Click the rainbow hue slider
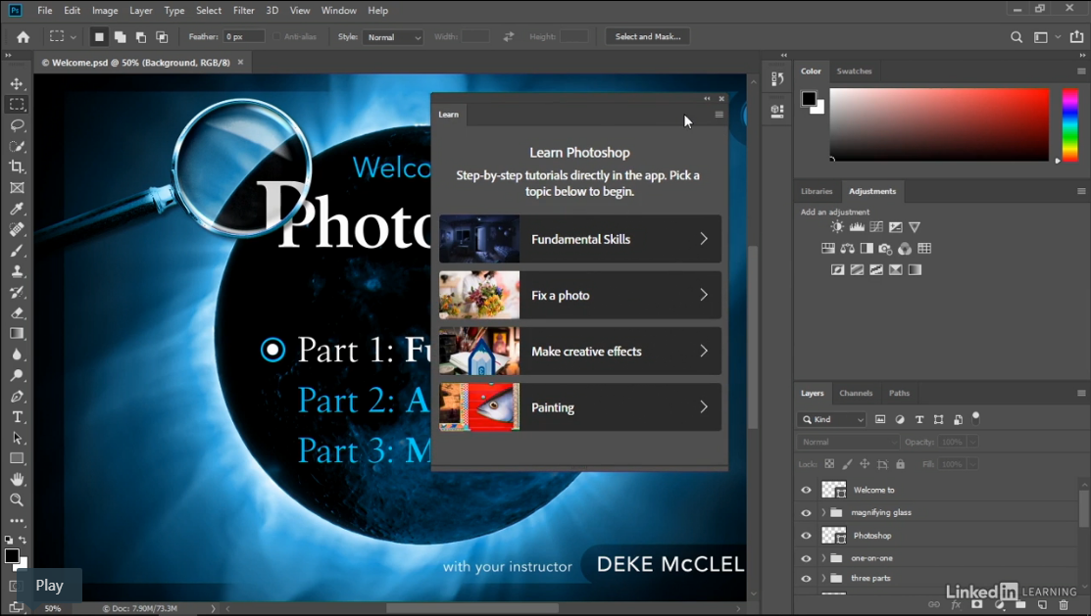The width and height of the screenshot is (1091, 616). click(x=1070, y=124)
